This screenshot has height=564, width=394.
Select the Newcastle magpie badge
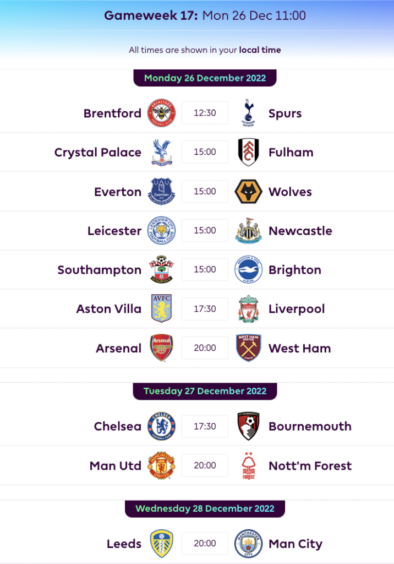click(x=248, y=230)
